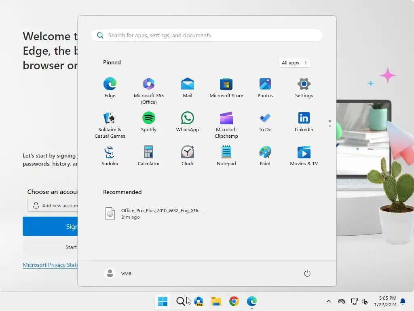Open the Spotify app
This screenshot has width=414, height=311.
point(149,122)
